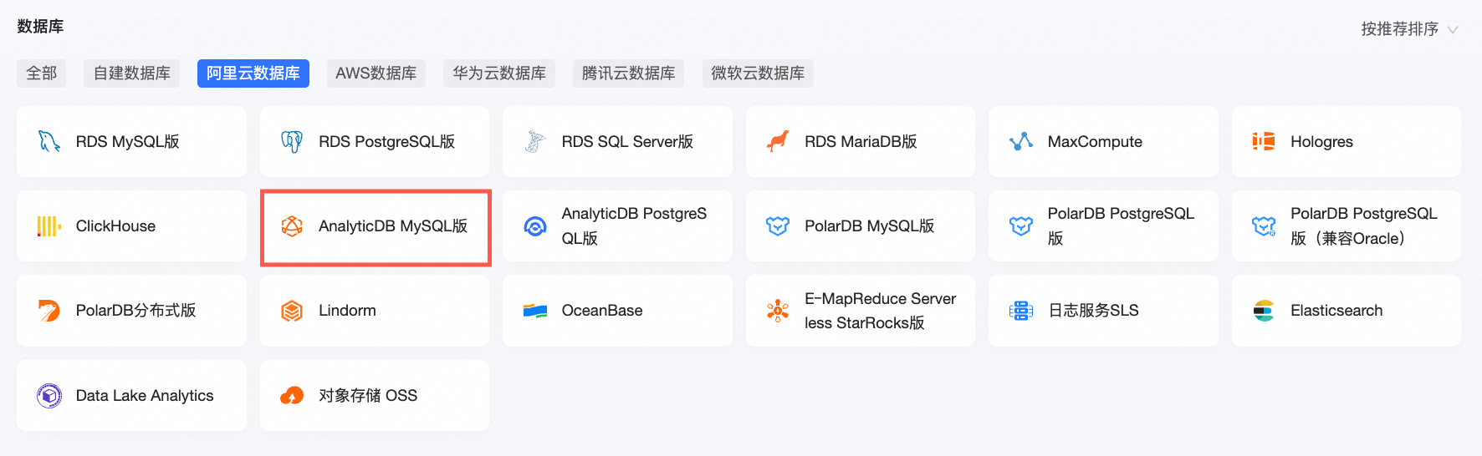Switch to the 自建数据库 tab
This screenshot has width=1482, height=456.
coord(132,73)
